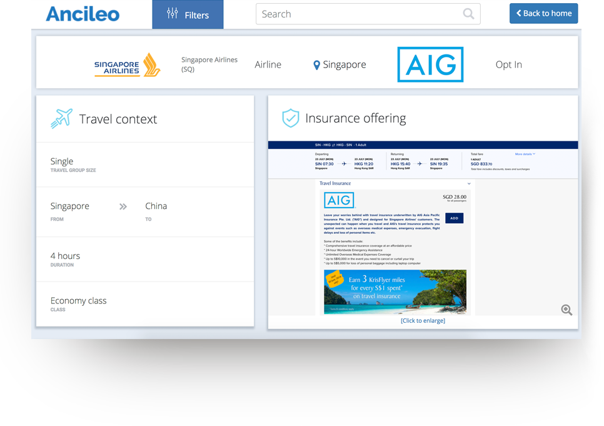Open the Click to enlarge link

[x=423, y=320]
